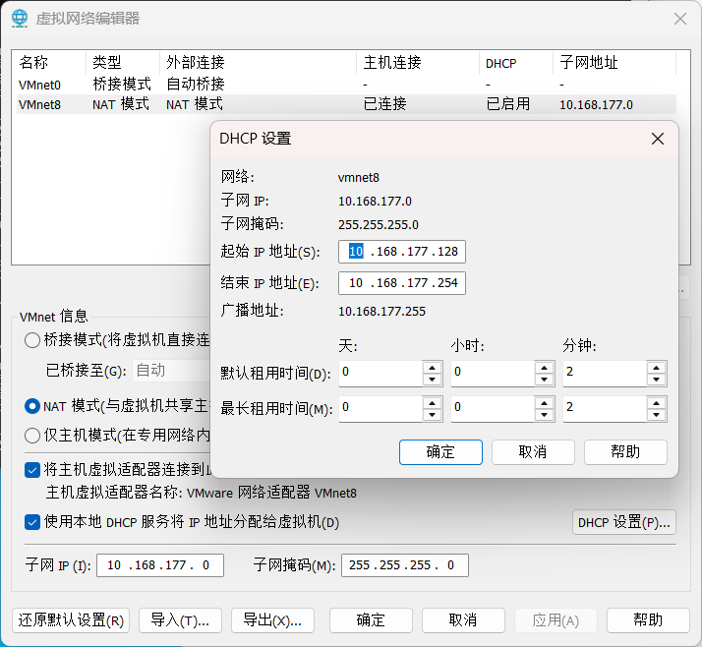Click 确定 in the DHCP 设置 dialog

(x=440, y=452)
